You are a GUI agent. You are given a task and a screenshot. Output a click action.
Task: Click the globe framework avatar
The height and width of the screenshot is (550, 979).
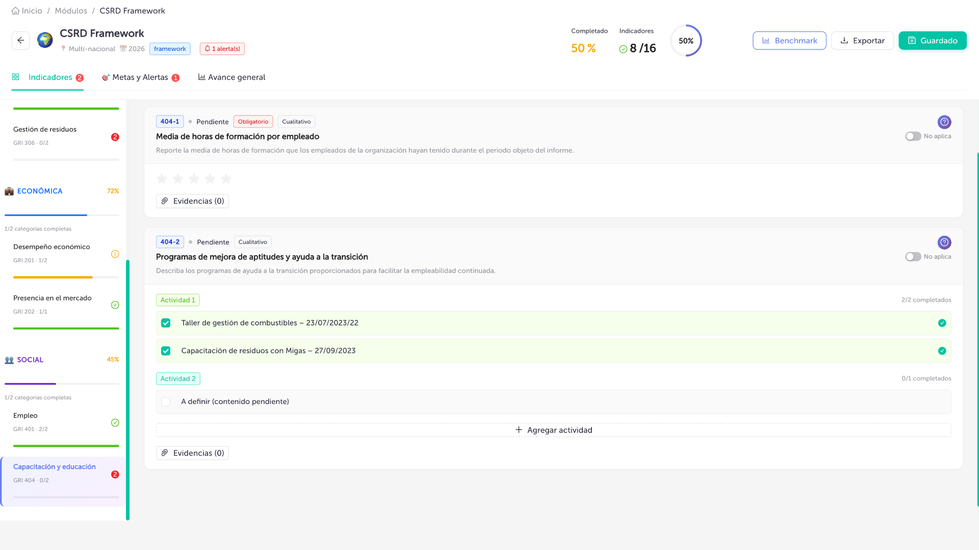(x=45, y=40)
